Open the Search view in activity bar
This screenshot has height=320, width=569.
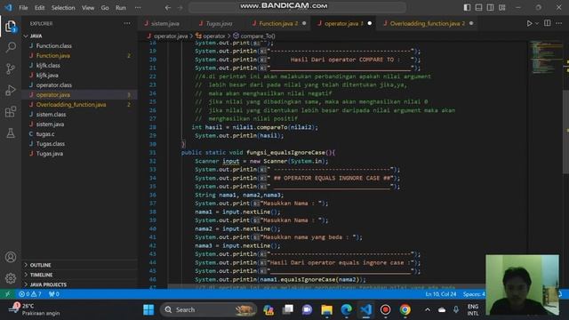(11, 47)
